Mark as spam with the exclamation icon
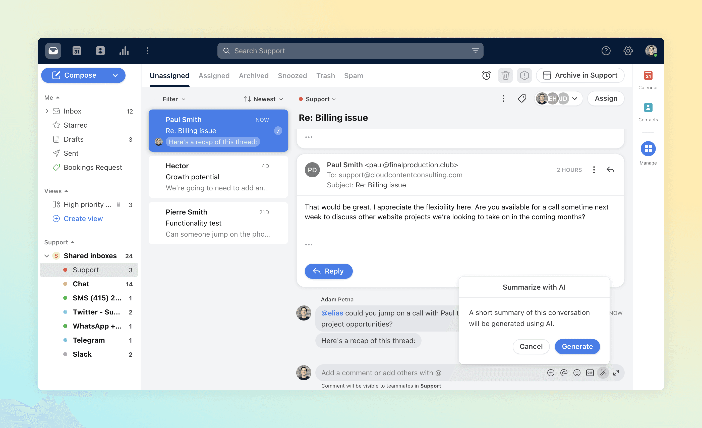Screen dimensions: 702x428 524,76
